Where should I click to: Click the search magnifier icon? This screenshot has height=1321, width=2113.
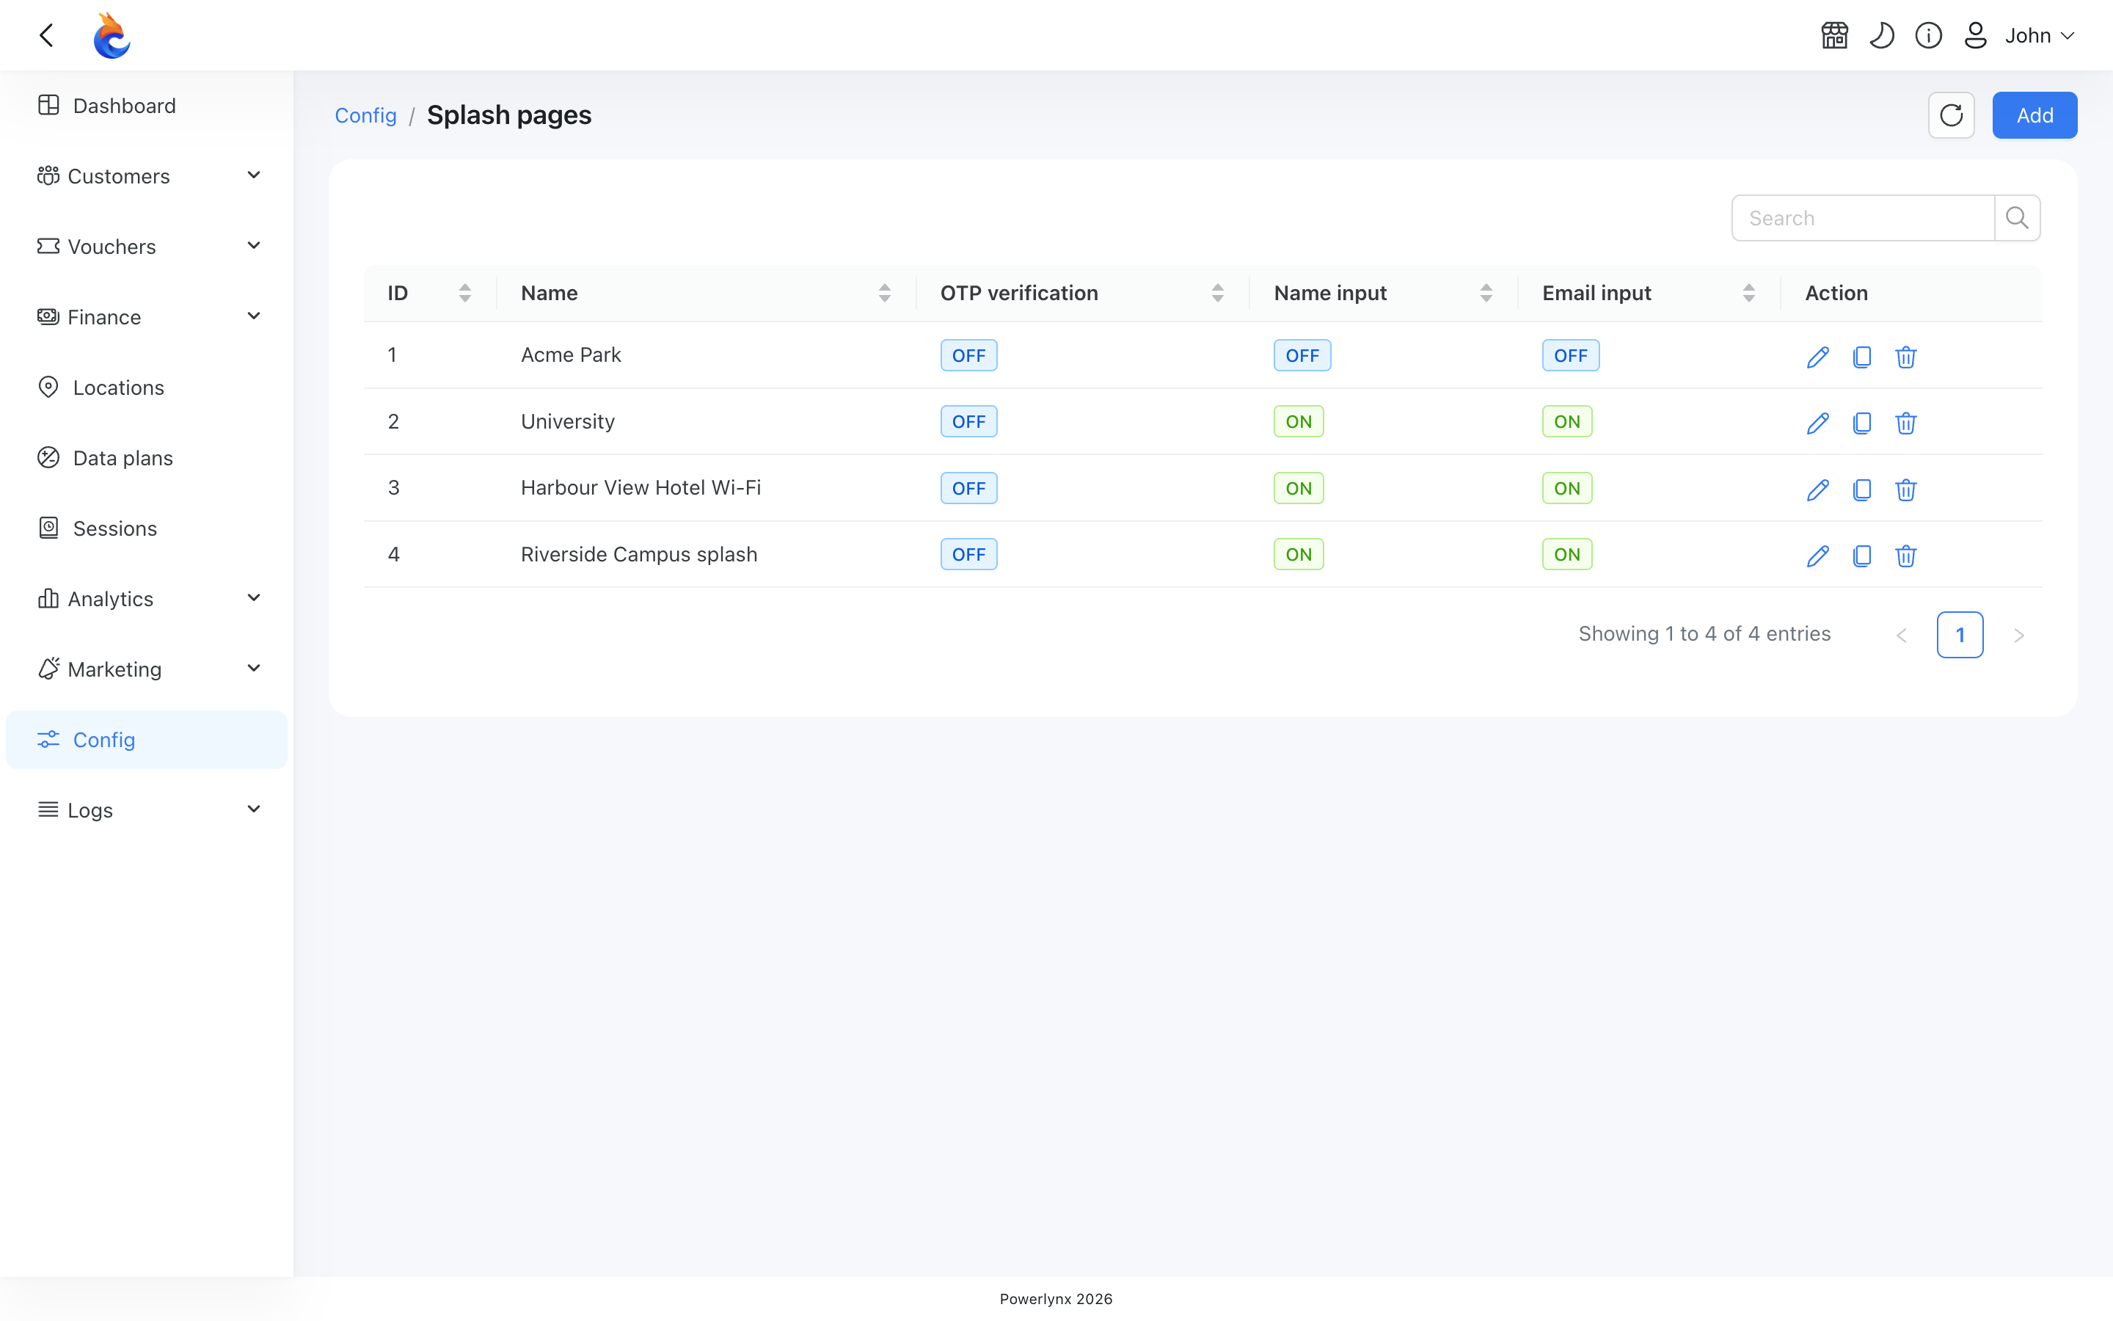click(2017, 217)
